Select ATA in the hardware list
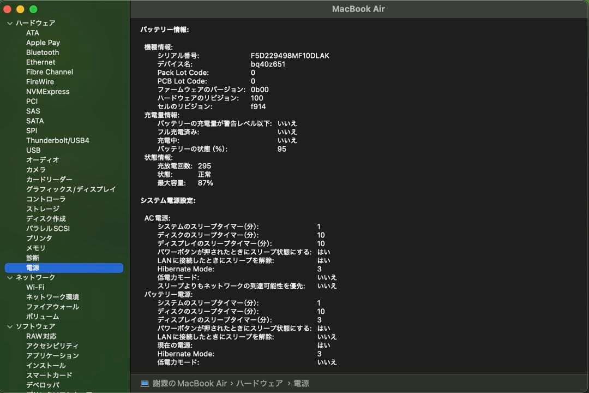Screen dimensions: 589x393 point(33,32)
